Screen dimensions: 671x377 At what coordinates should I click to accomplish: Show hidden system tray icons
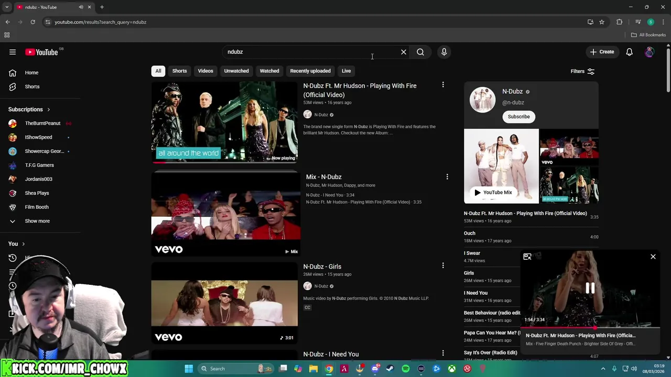coord(603,369)
